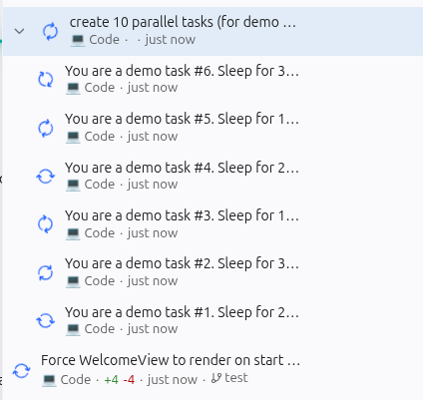Click the just now timestamp of Force WelcomeView task
The height and width of the screenshot is (400, 423).
[173, 380]
